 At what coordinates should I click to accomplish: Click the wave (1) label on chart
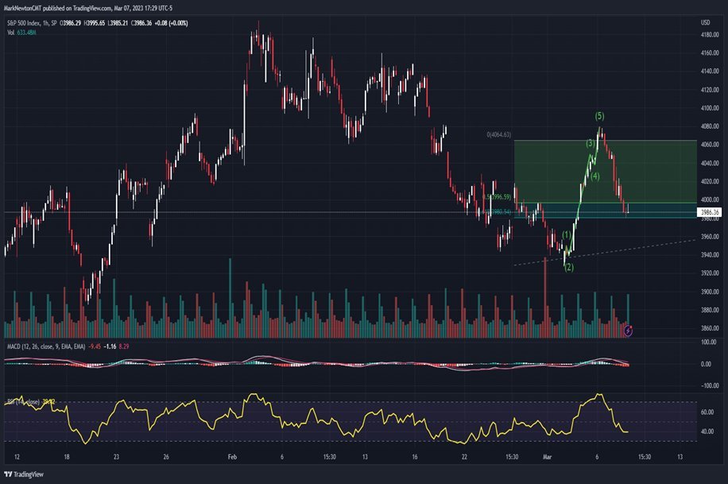pos(566,235)
